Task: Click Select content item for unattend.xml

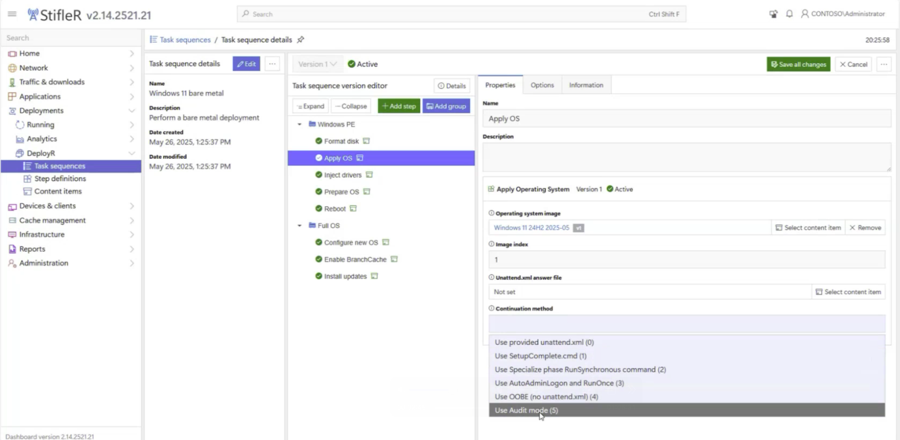Action: [x=848, y=292]
